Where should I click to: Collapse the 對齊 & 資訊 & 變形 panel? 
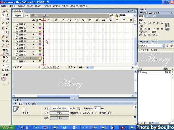pyautogui.click(x=141, y=13)
